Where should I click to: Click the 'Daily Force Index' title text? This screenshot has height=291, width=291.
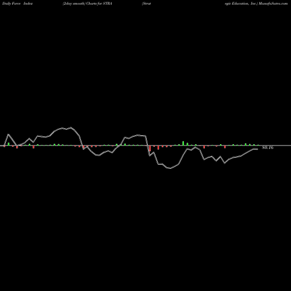tap(17, 3)
